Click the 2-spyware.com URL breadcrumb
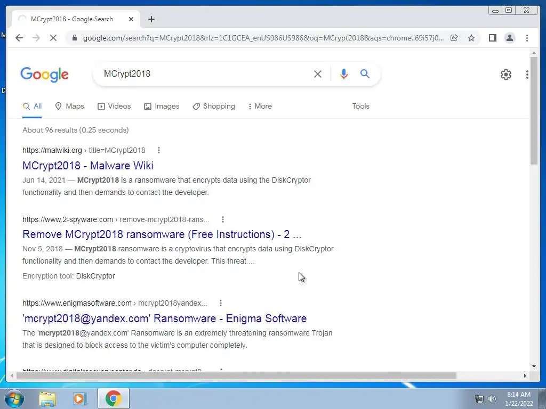The height and width of the screenshot is (409, 546). tap(116, 219)
